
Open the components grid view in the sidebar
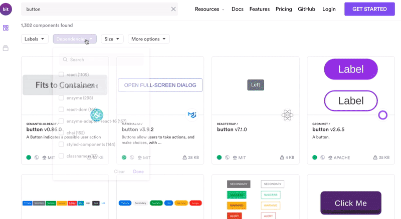click(6, 28)
